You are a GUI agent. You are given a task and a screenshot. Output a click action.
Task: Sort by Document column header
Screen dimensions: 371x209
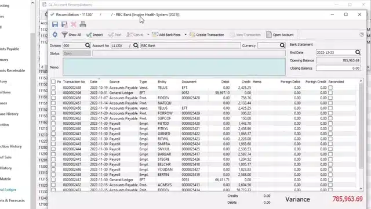[x=189, y=82]
